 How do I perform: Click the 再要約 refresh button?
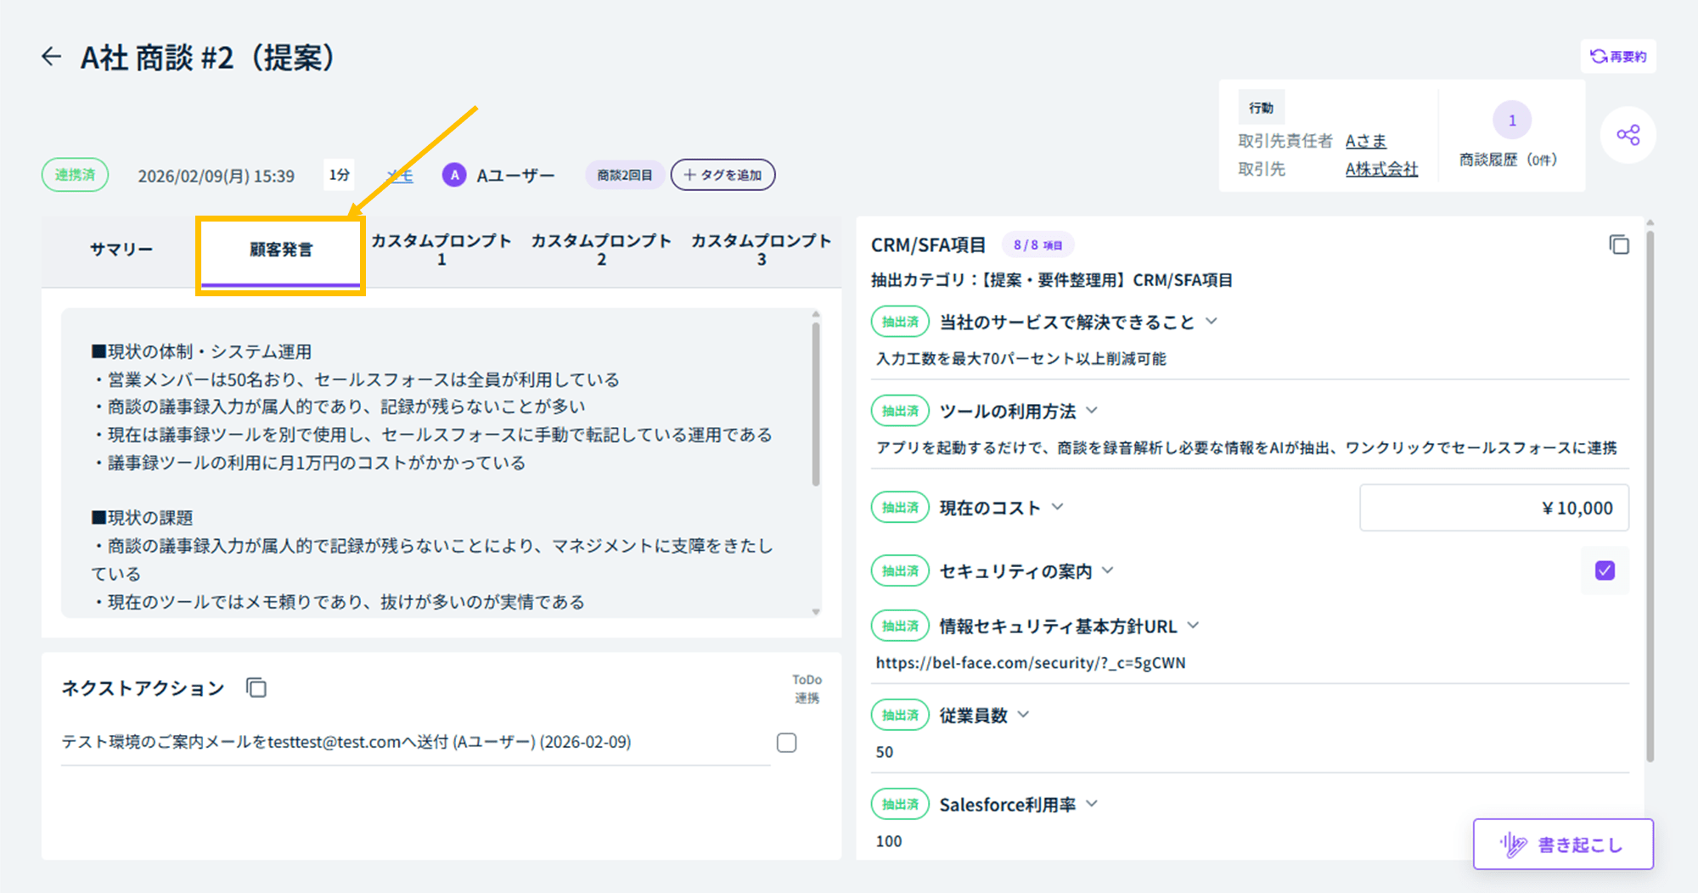pyautogui.click(x=1618, y=57)
